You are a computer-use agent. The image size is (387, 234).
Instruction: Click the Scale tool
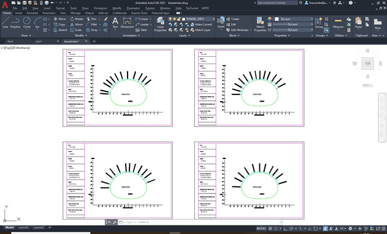click(76, 30)
